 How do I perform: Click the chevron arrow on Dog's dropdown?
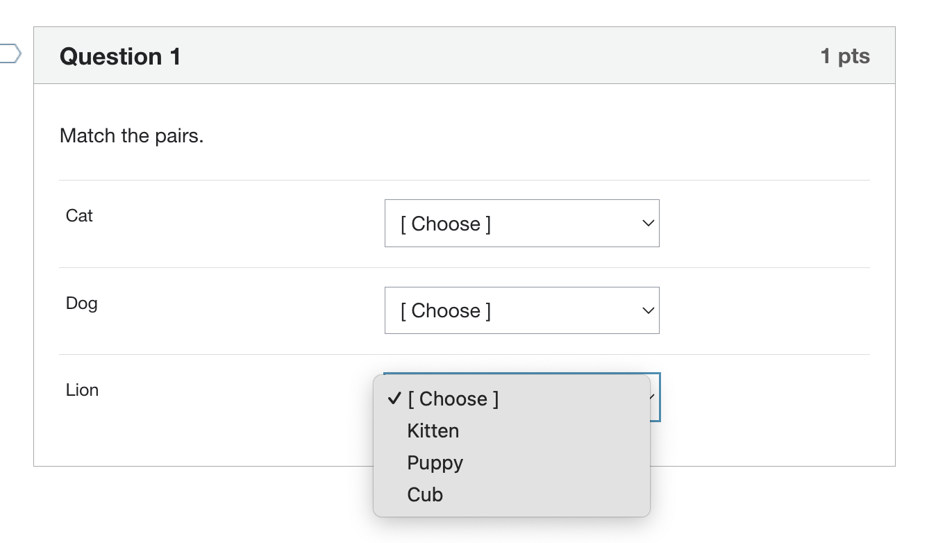(x=647, y=310)
